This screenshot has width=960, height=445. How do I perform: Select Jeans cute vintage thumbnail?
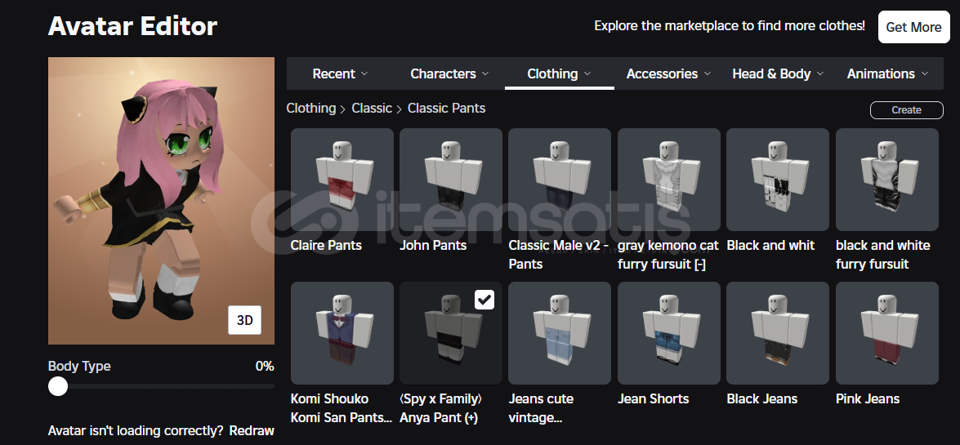click(560, 333)
